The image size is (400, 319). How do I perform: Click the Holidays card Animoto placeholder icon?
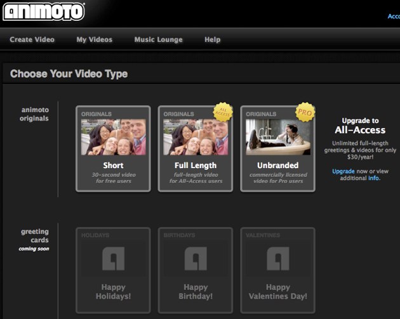coord(114,258)
